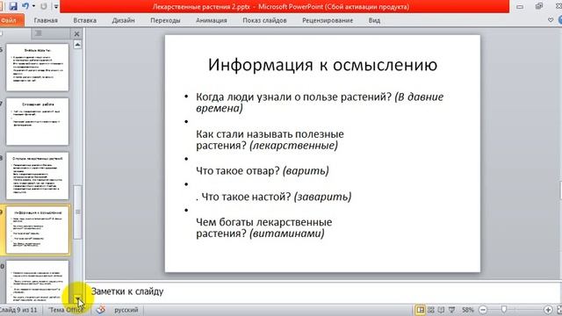Click the slide title Информация к осмыслению
Viewport: 562px width, 316px height.
[x=322, y=65]
